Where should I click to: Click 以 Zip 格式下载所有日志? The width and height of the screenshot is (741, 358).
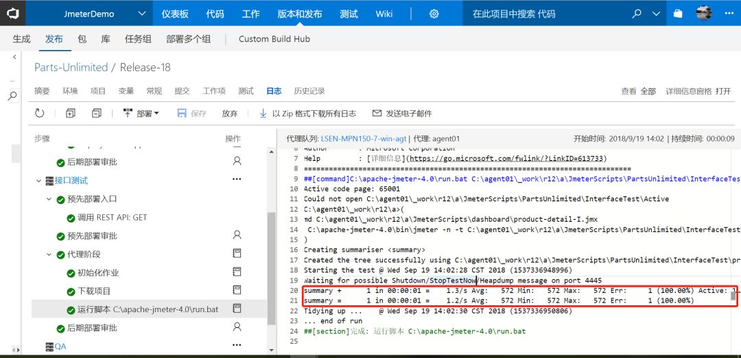[307, 114]
